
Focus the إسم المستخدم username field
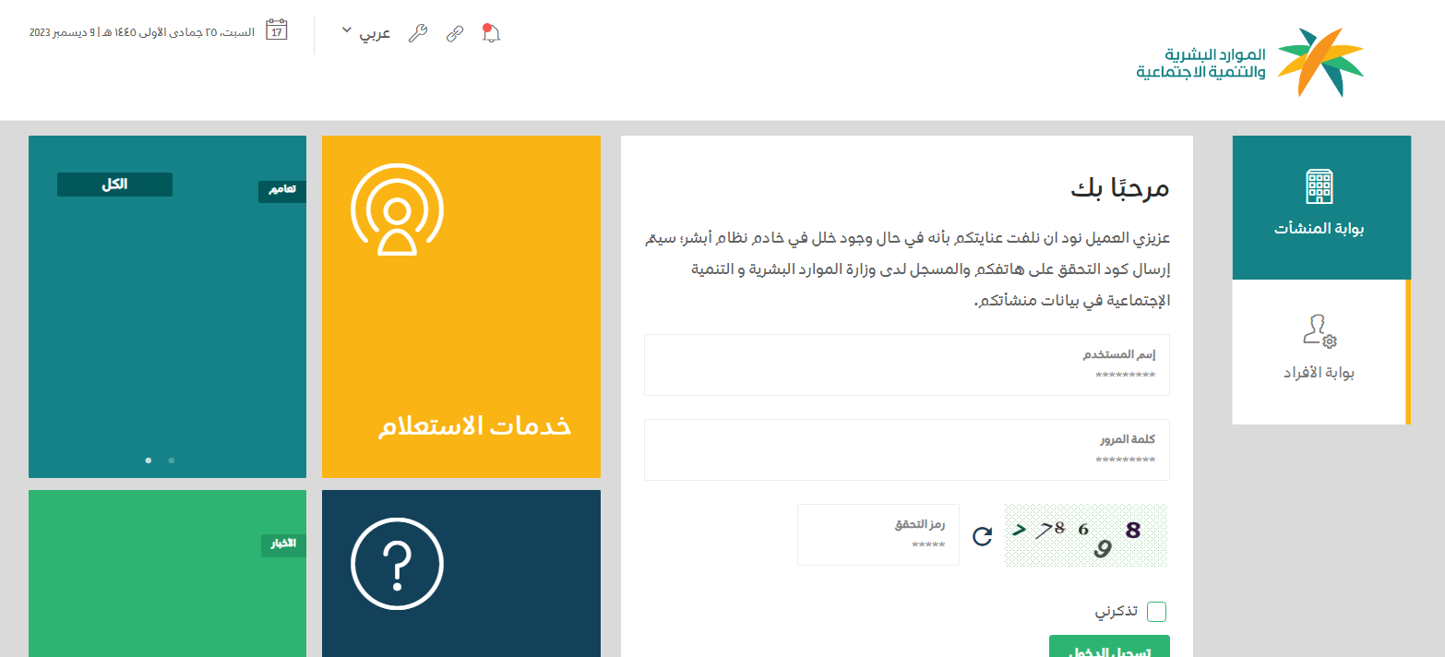pos(907,365)
